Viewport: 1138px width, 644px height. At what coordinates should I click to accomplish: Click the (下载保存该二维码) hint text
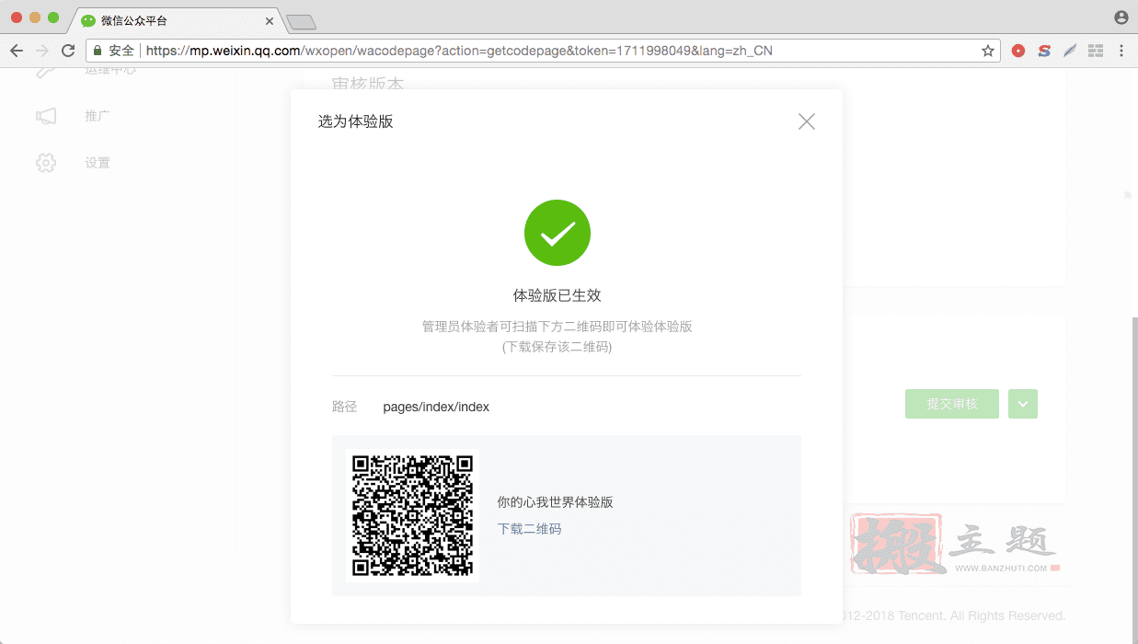(558, 347)
